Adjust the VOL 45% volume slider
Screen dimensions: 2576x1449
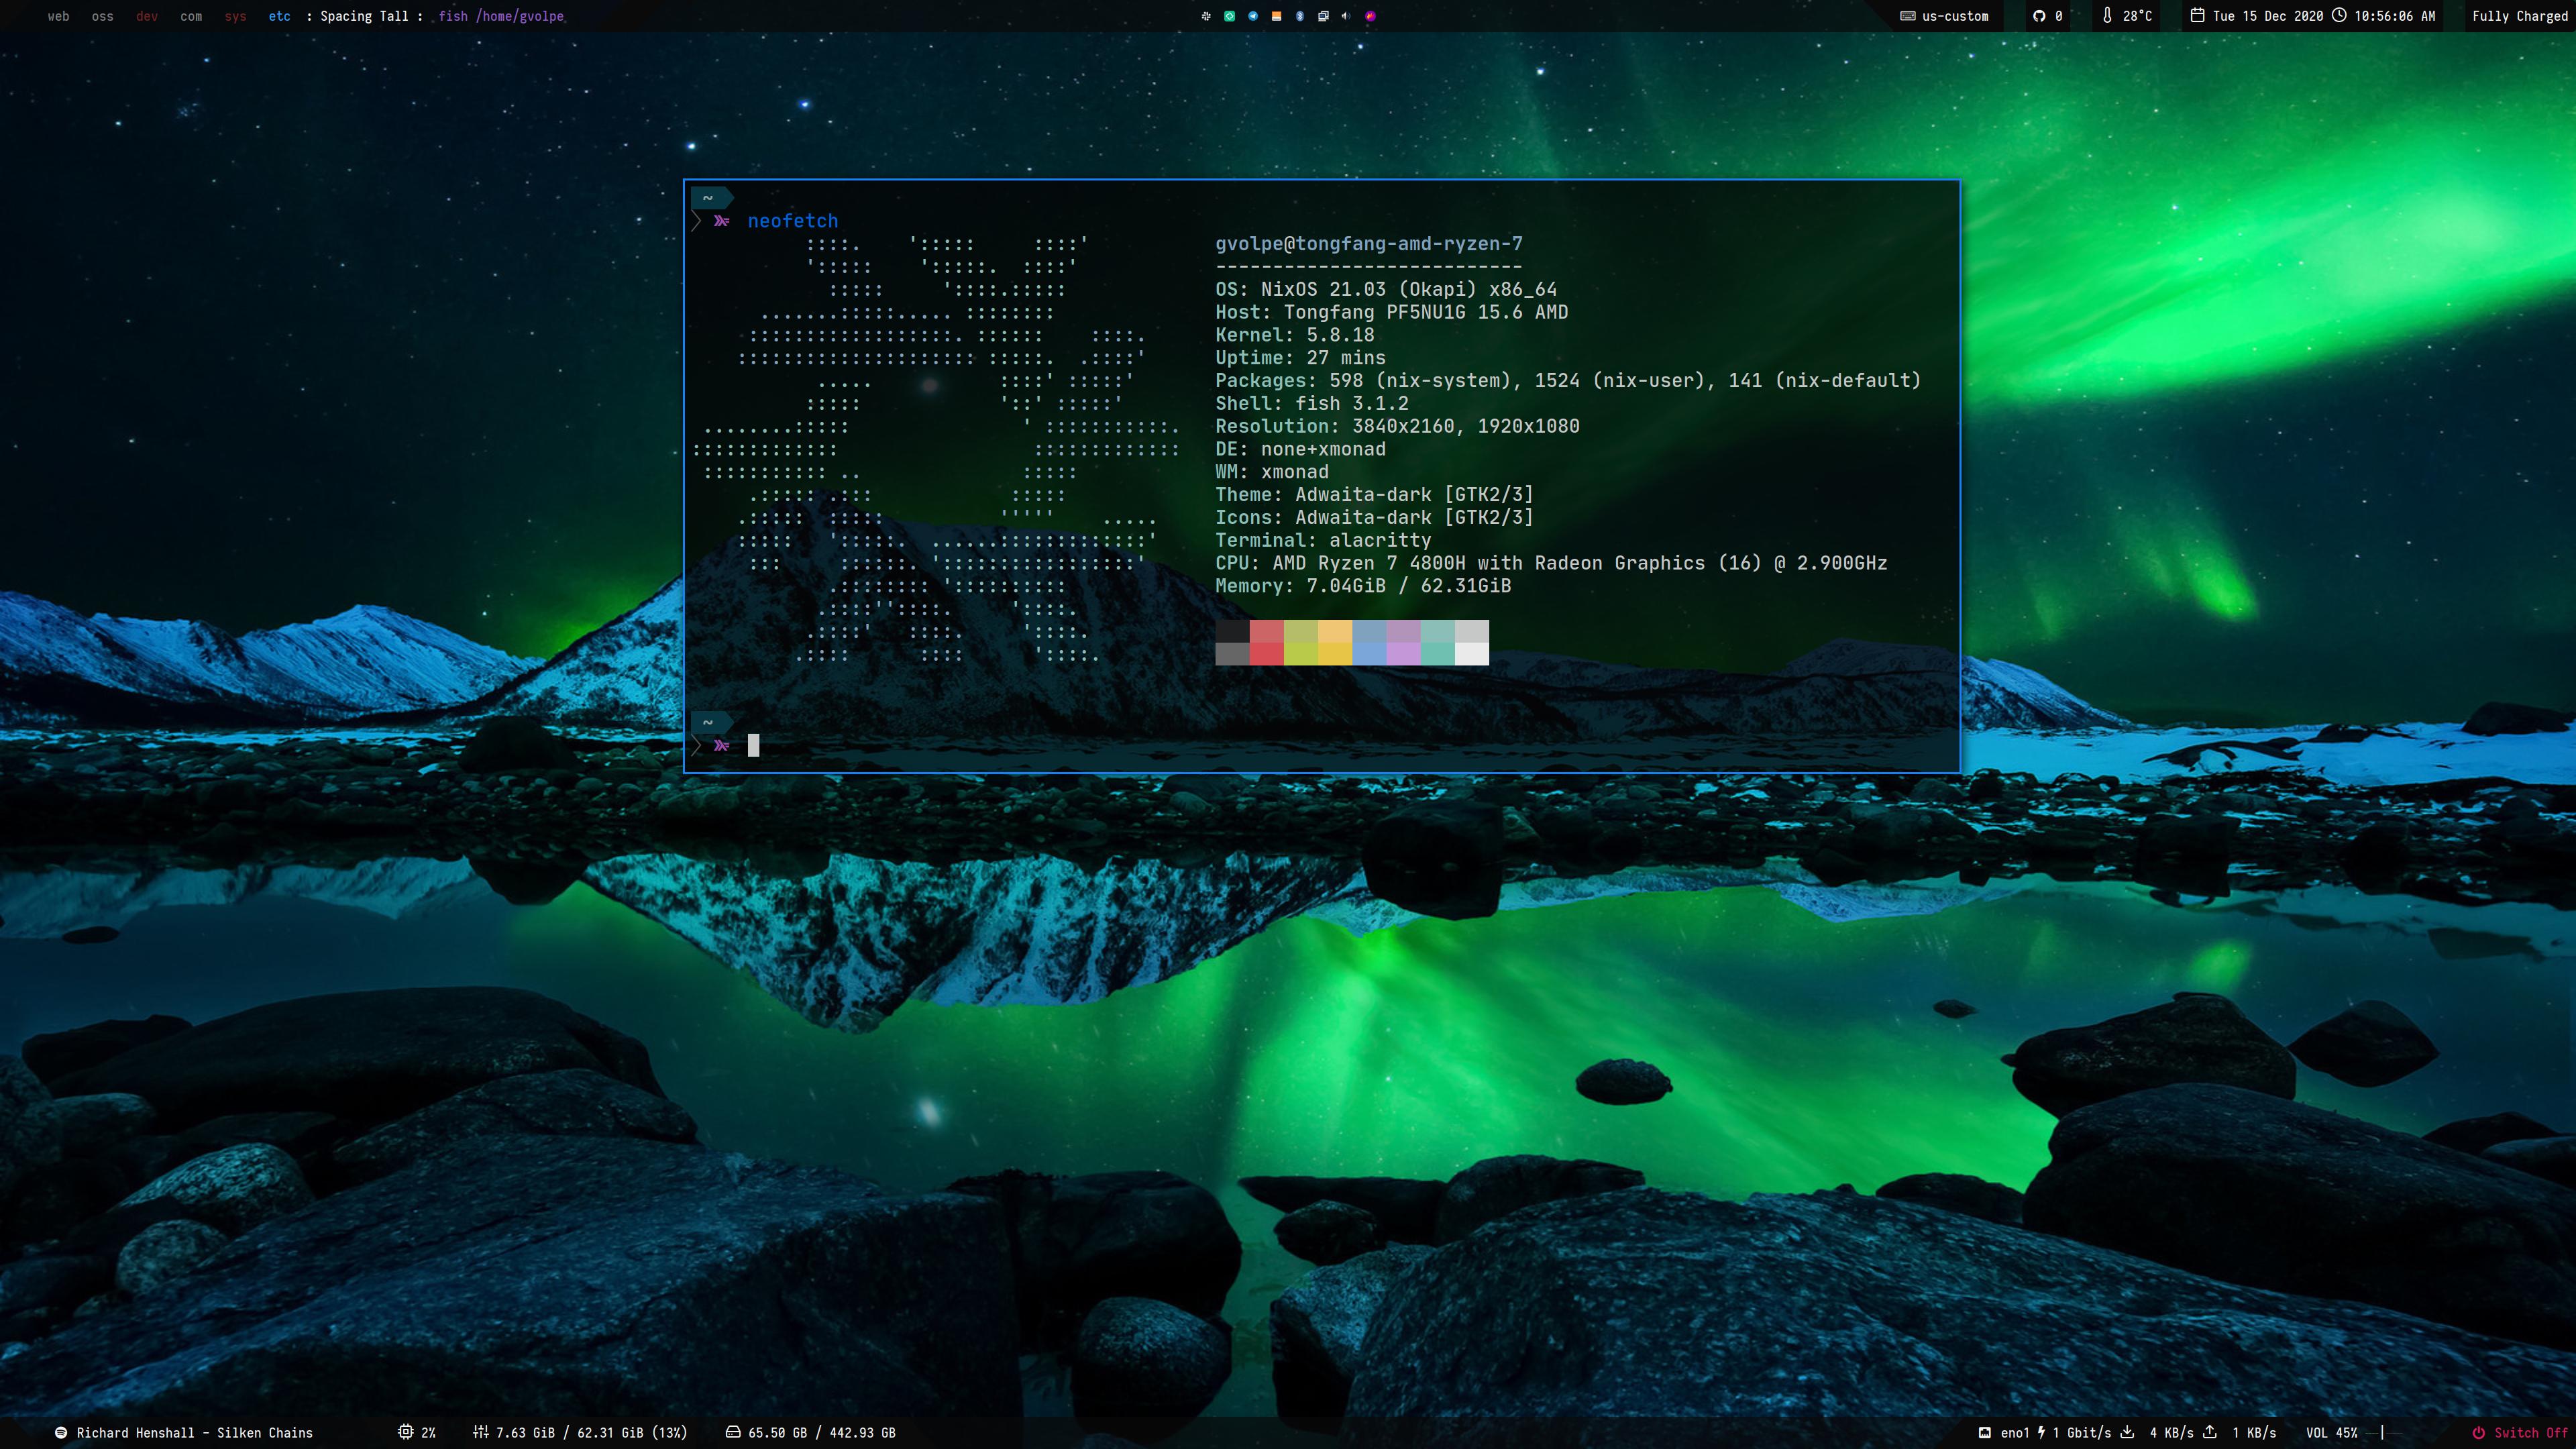click(x=2382, y=1432)
